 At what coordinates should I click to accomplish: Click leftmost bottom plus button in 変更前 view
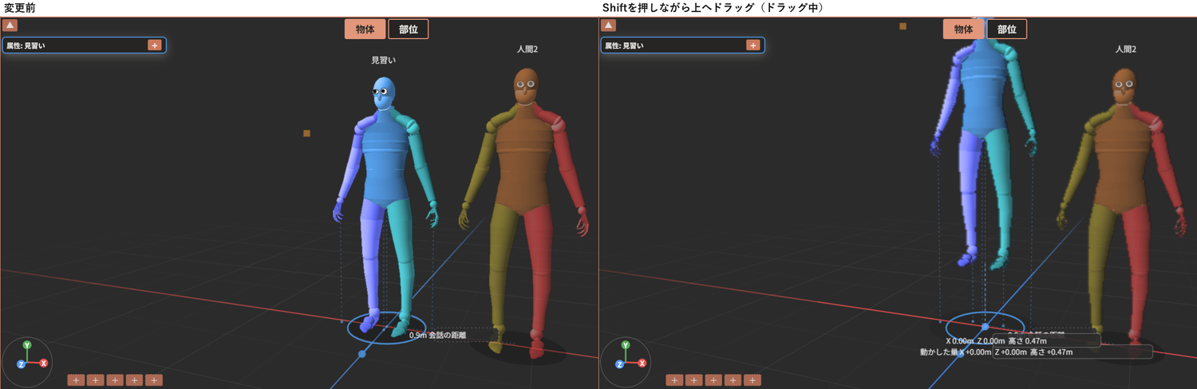point(76,380)
